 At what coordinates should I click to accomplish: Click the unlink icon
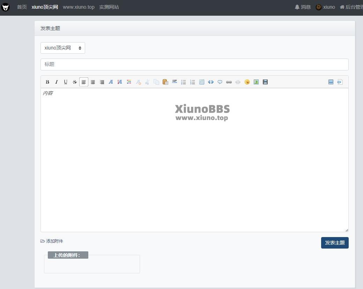click(x=238, y=82)
